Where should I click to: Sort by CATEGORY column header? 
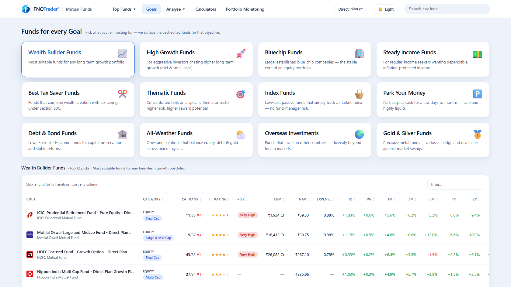click(x=153, y=200)
